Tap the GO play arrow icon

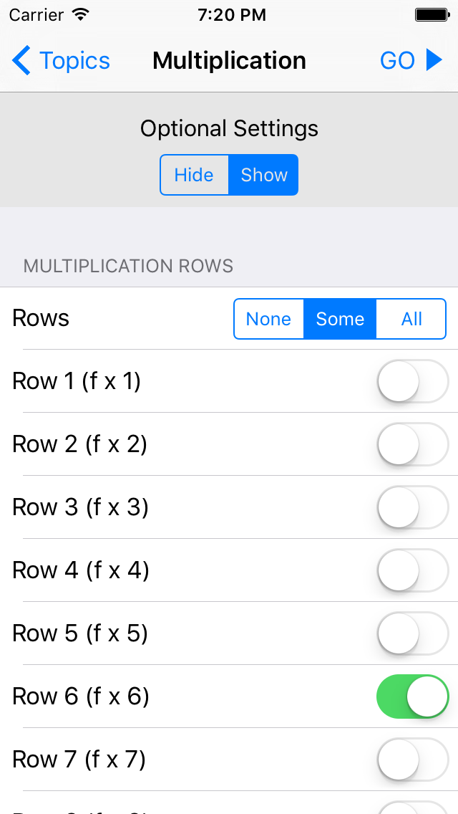434,60
